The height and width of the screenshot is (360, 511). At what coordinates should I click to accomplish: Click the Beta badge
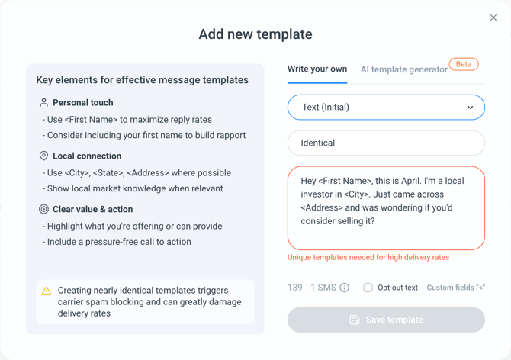(464, 64)
